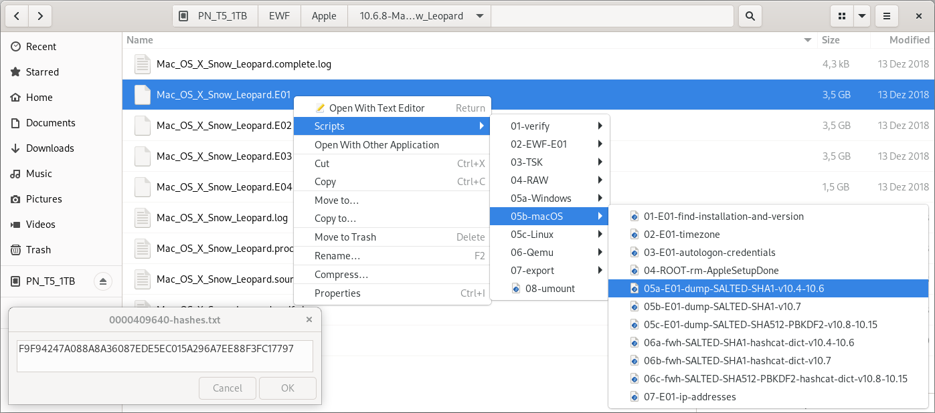Click the file icon of Mac_OS_X_Snow_Leopard.complete.log

pyautogui.click(x=143, y=64)
